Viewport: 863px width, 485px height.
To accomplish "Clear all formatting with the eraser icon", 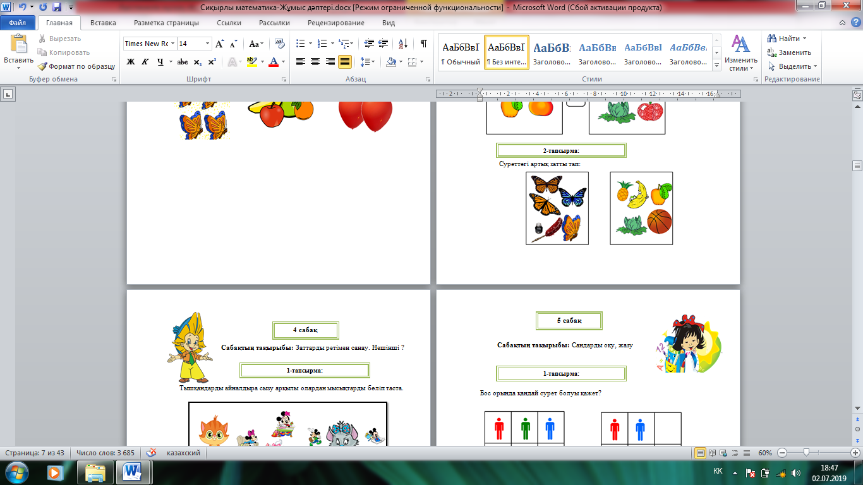I will pyautogui.click(x=279, y=44).
